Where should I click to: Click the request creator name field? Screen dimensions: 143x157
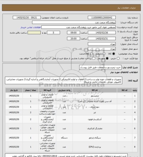point(79,27)
